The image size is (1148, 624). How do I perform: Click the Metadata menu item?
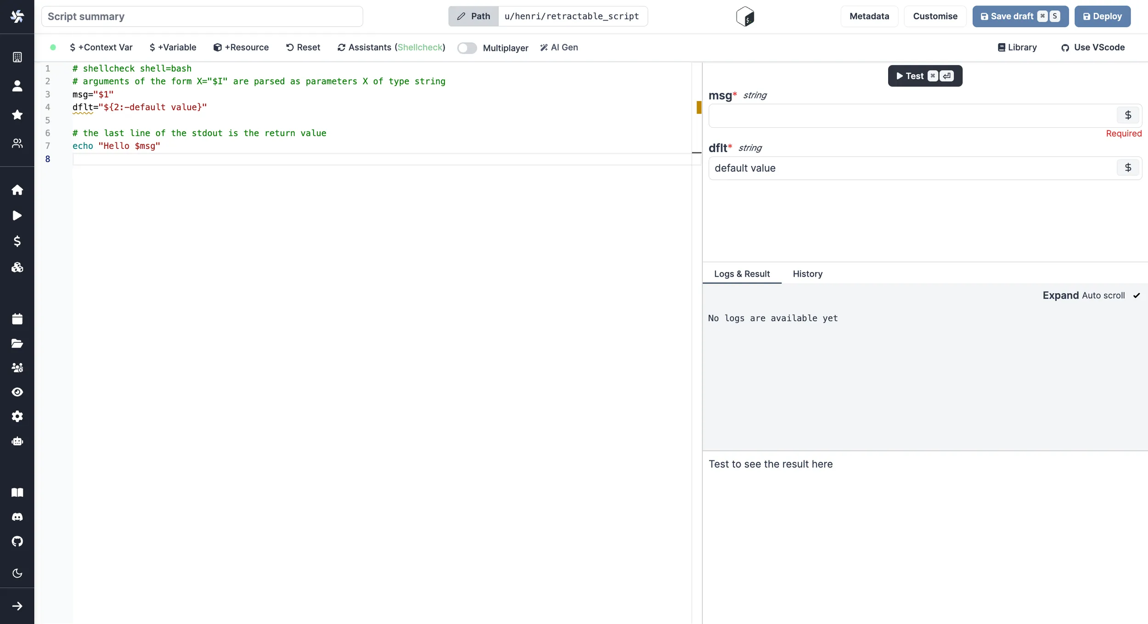coord(869,16)
